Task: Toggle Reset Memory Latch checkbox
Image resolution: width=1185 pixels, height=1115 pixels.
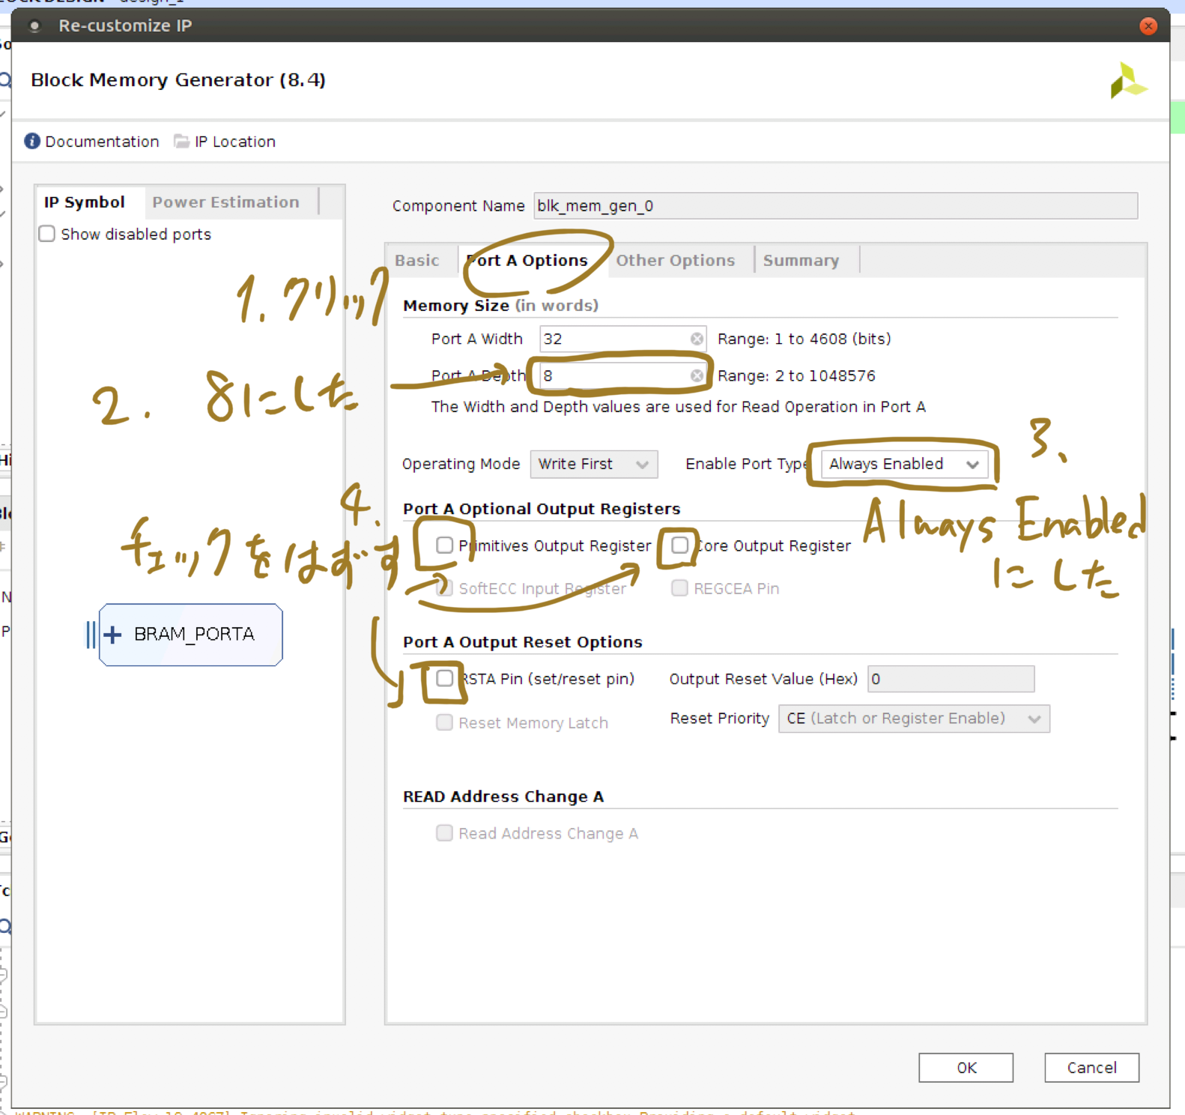Action: point(444,722)
